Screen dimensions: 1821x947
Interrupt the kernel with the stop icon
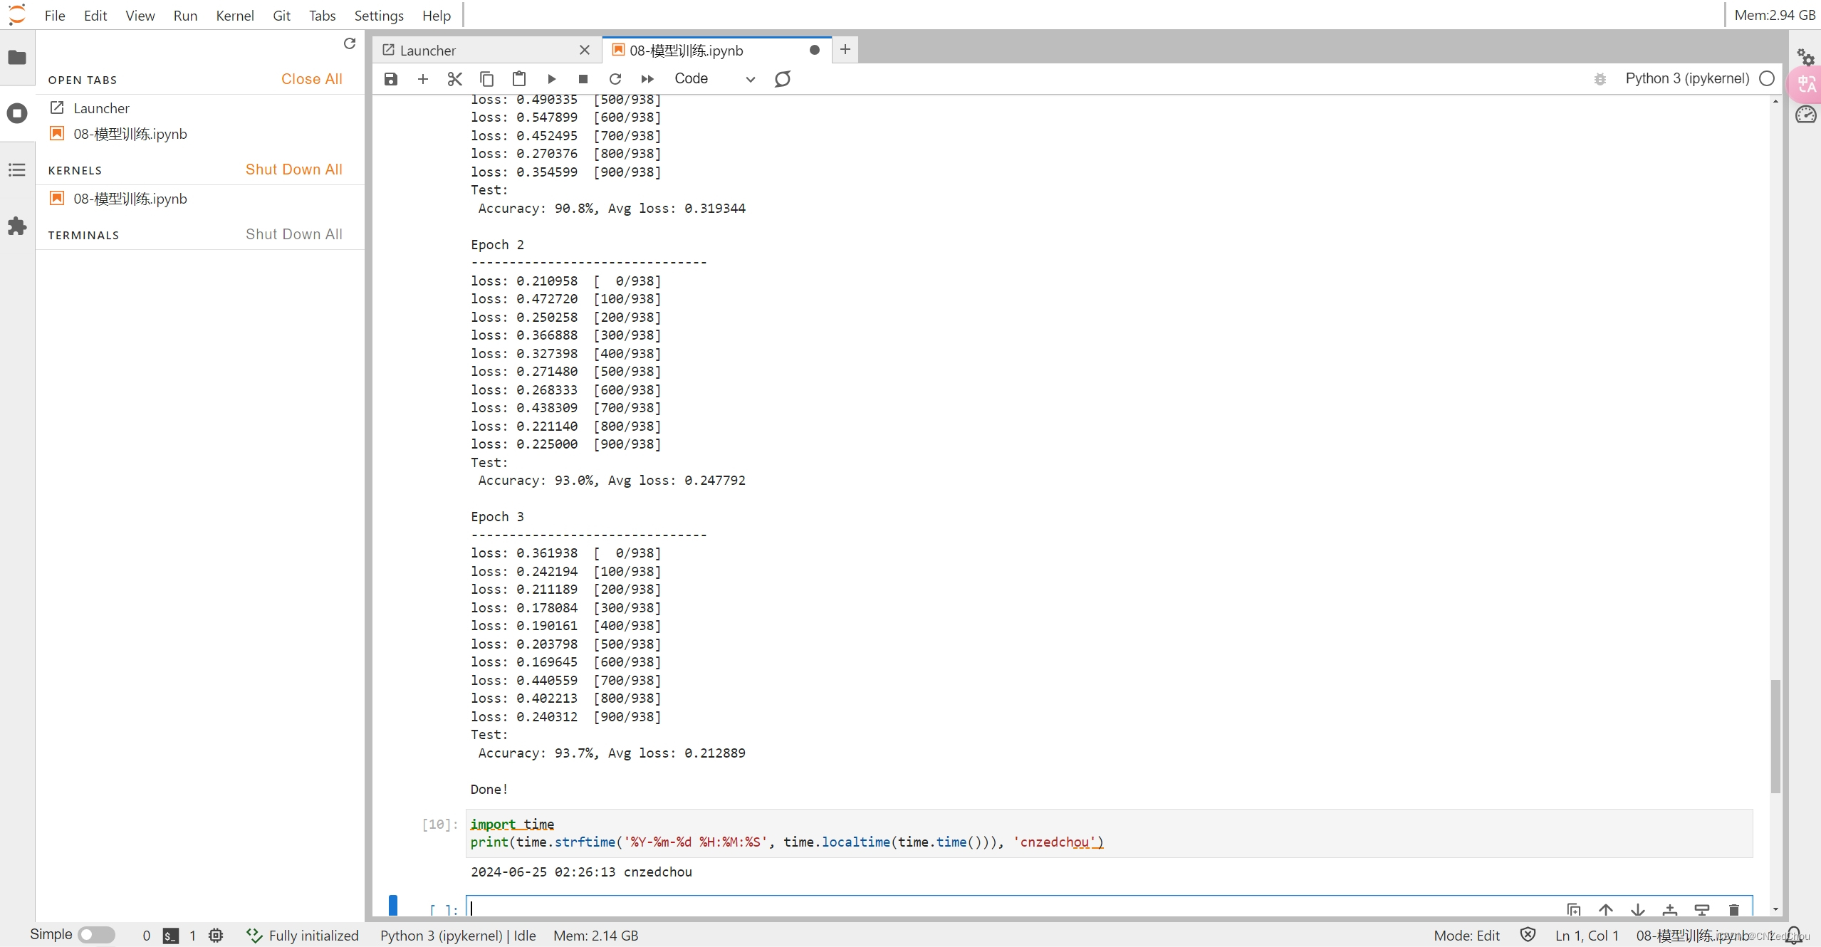[583, 79]
